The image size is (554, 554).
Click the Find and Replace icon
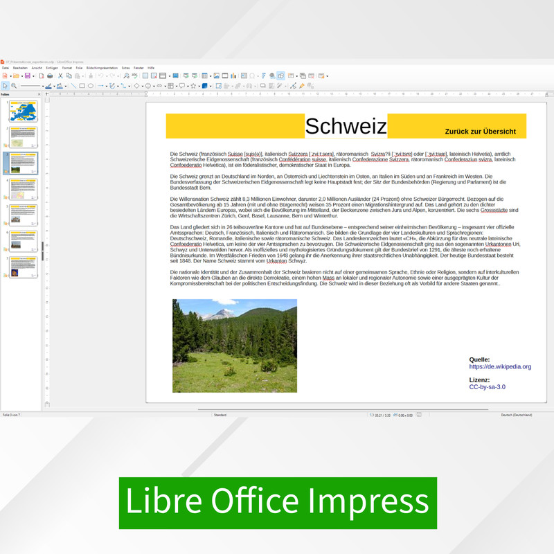click(126, 75)
